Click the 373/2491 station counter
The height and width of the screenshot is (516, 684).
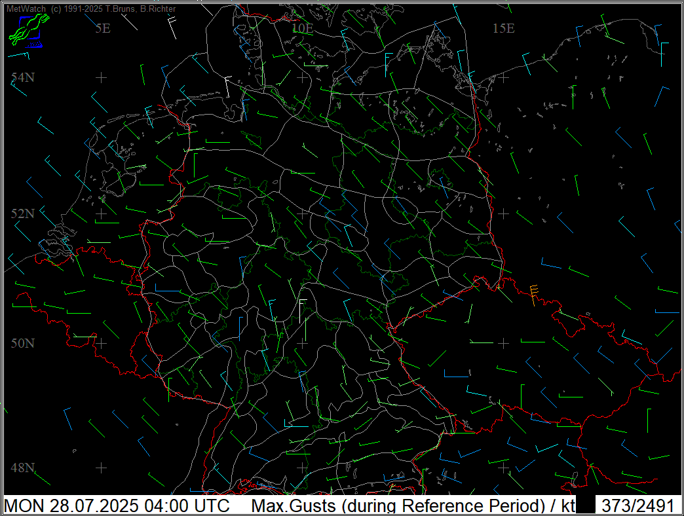tap(638, 506)
